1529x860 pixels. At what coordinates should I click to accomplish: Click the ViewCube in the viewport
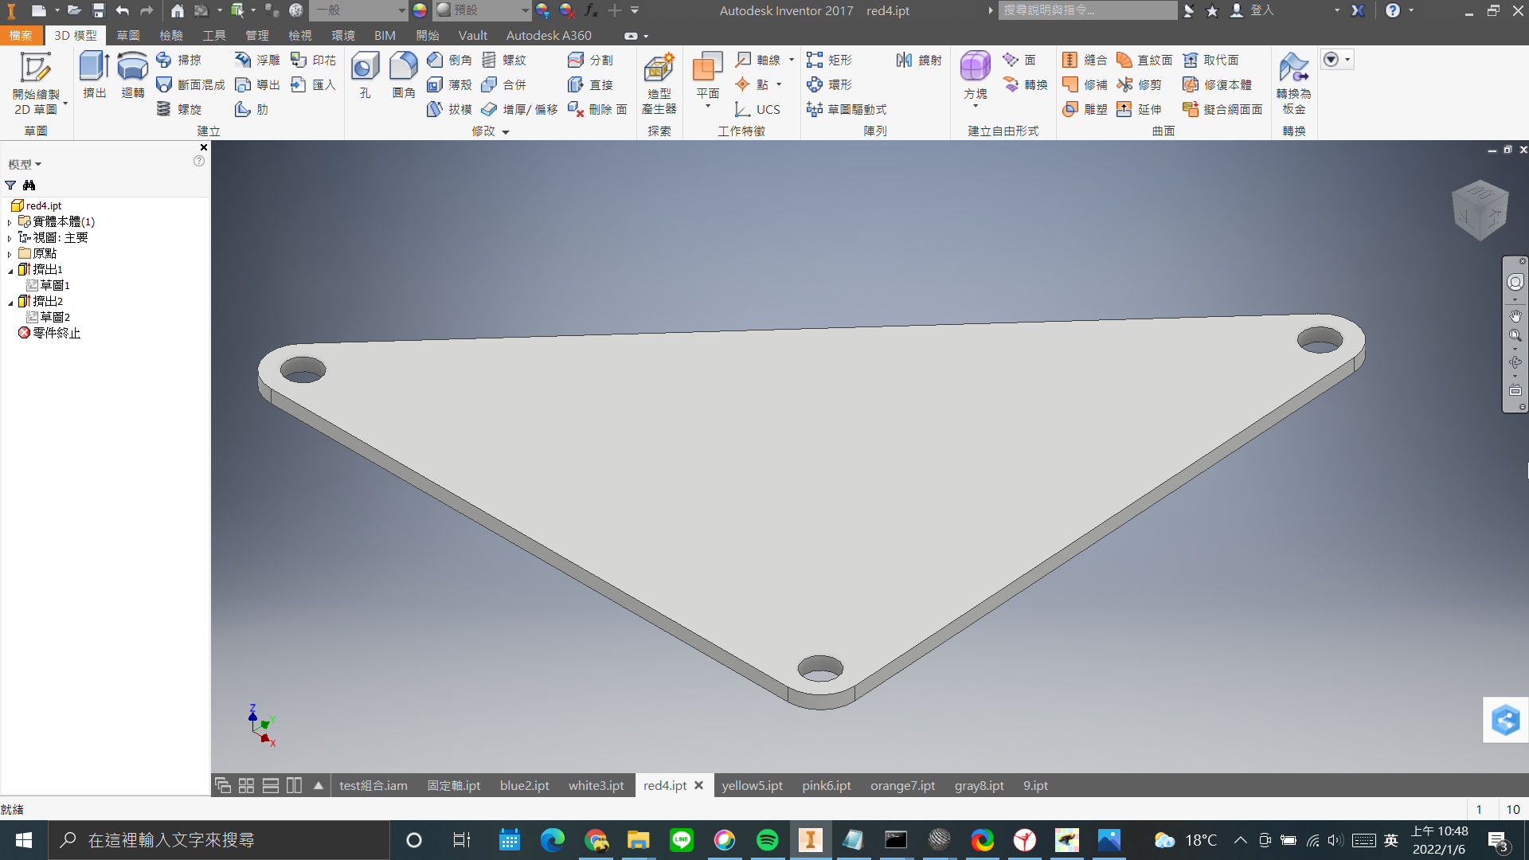(1480, 210)
